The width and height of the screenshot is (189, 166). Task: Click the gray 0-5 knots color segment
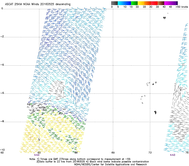coord(114,3)
